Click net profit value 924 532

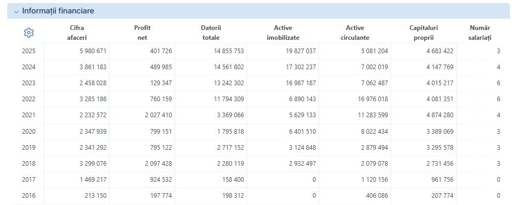[x=161, y=180]
